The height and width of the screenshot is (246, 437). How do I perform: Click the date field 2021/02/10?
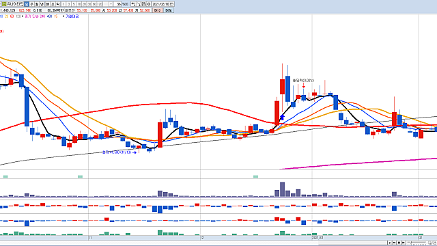pyautogui.click(x=161, y=4)
